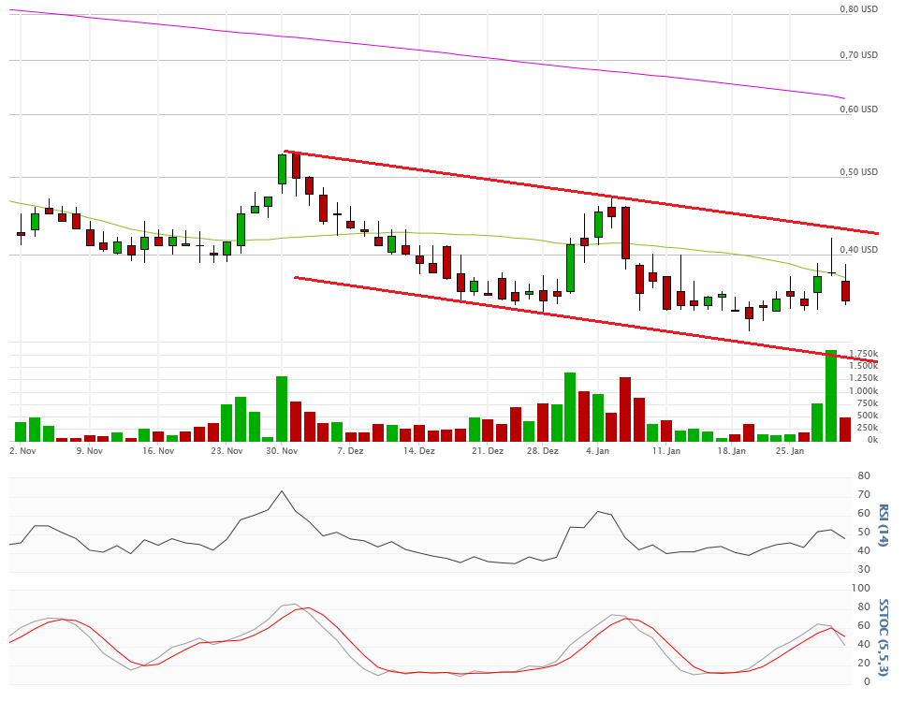Image resolution: width=906 pixels, height=716 pixels.
Task: Click the 0 level on SSTOC scale
Action: [x=867, y=682]
